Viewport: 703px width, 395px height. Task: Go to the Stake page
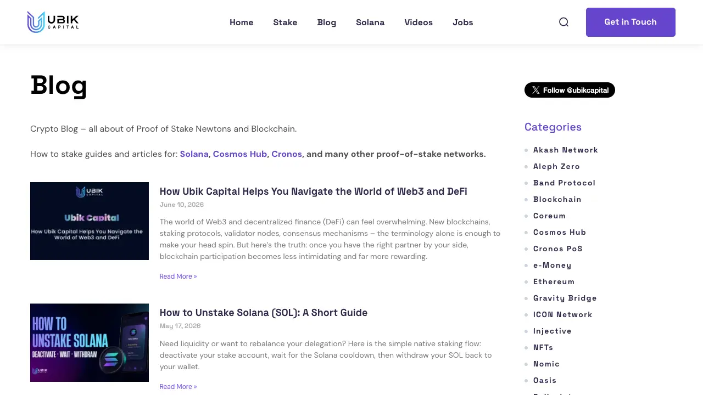[285, 22]
